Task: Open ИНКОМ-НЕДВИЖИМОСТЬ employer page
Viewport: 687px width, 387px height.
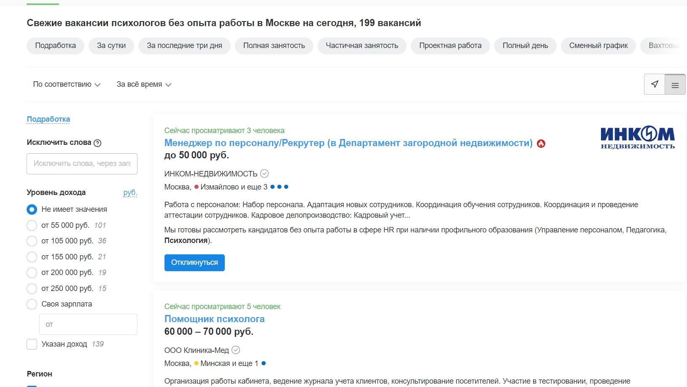Action: click(x=211, y=174)
